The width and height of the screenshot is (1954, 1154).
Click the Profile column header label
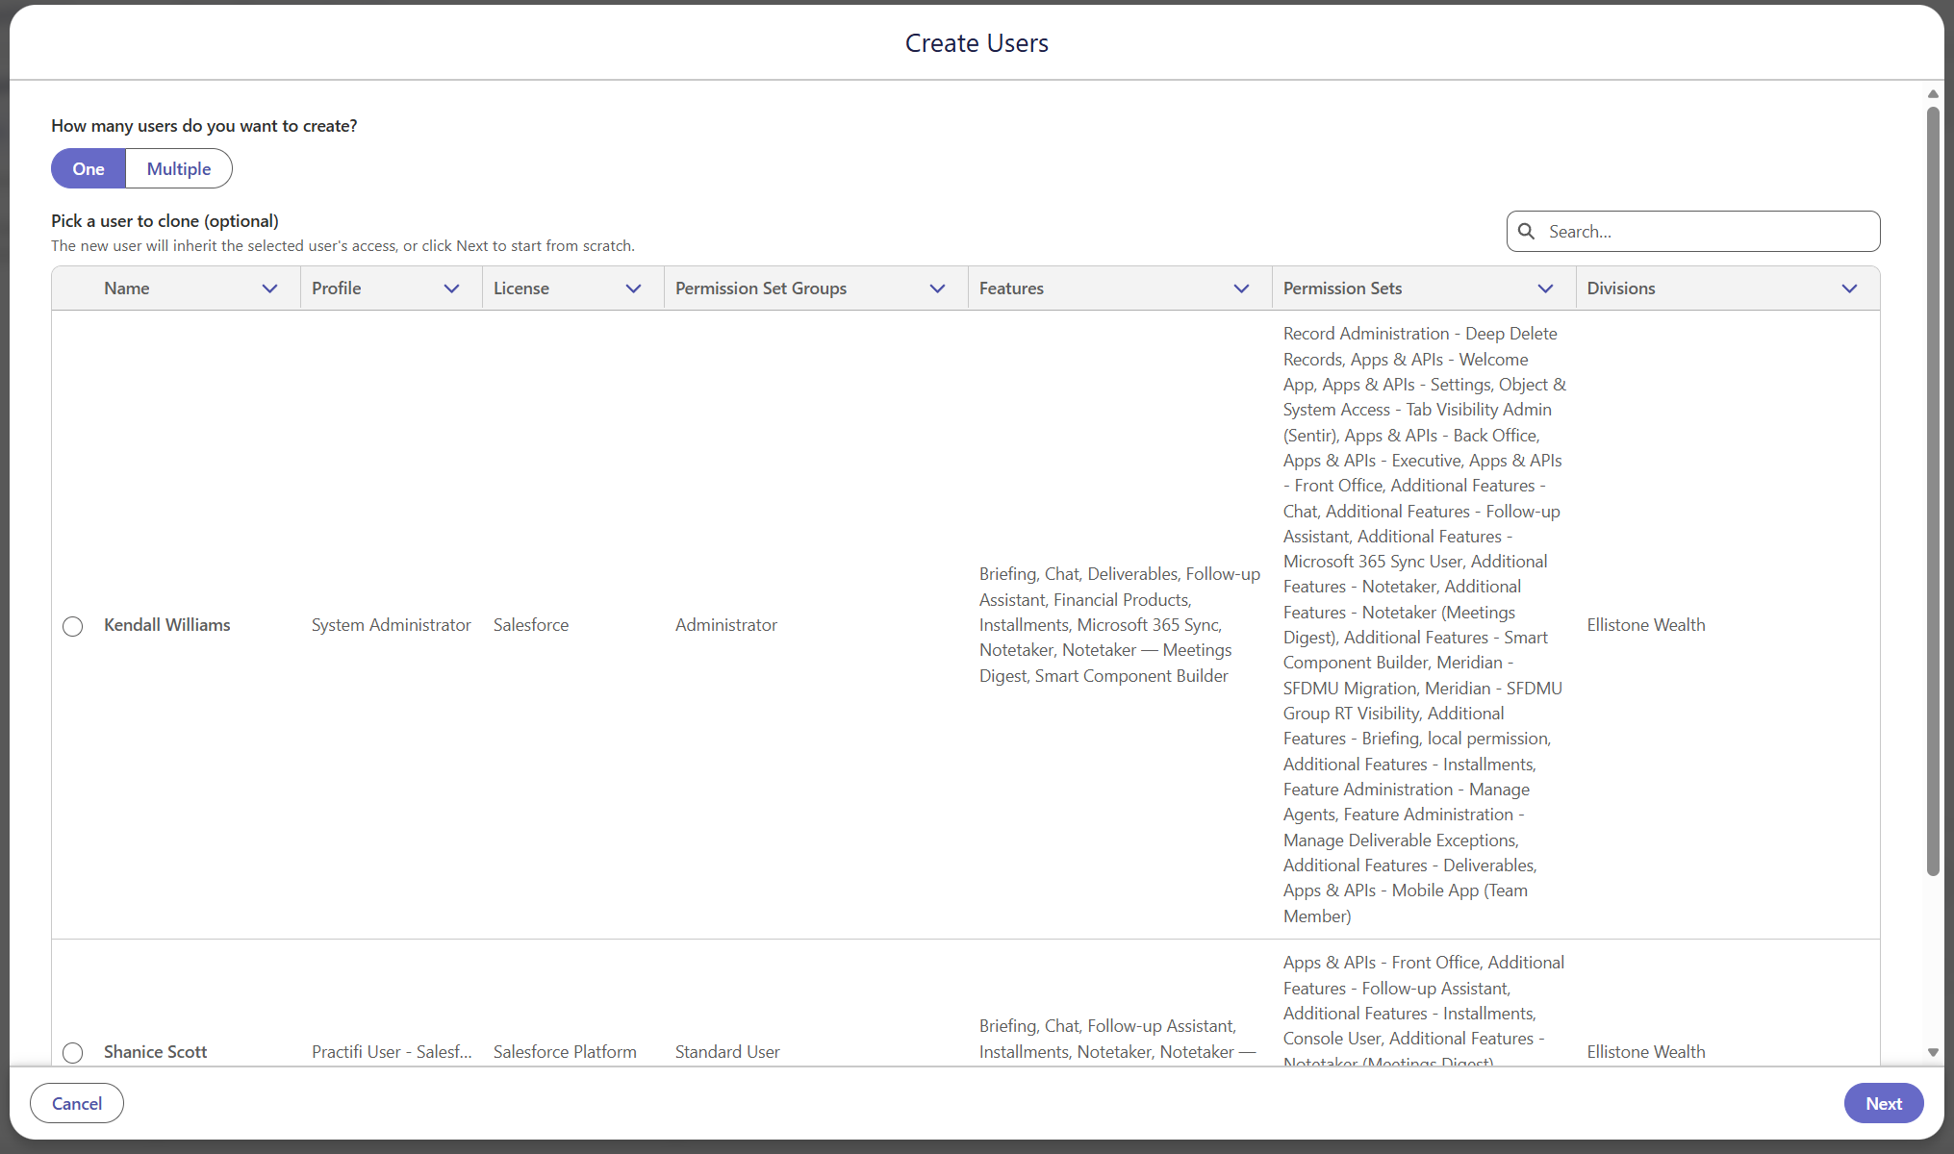pyautogui.click(x=337, y=288)
